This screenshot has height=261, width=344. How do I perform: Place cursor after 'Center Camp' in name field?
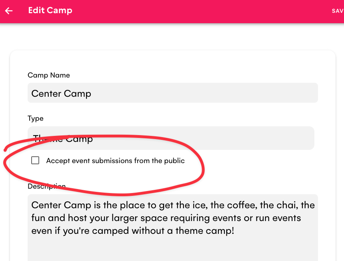pos(92,93)
